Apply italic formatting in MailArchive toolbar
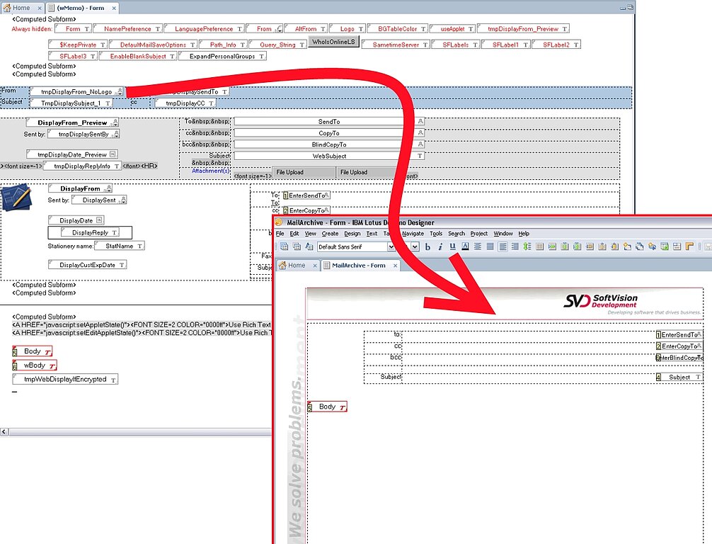 [x=440, y=246]
